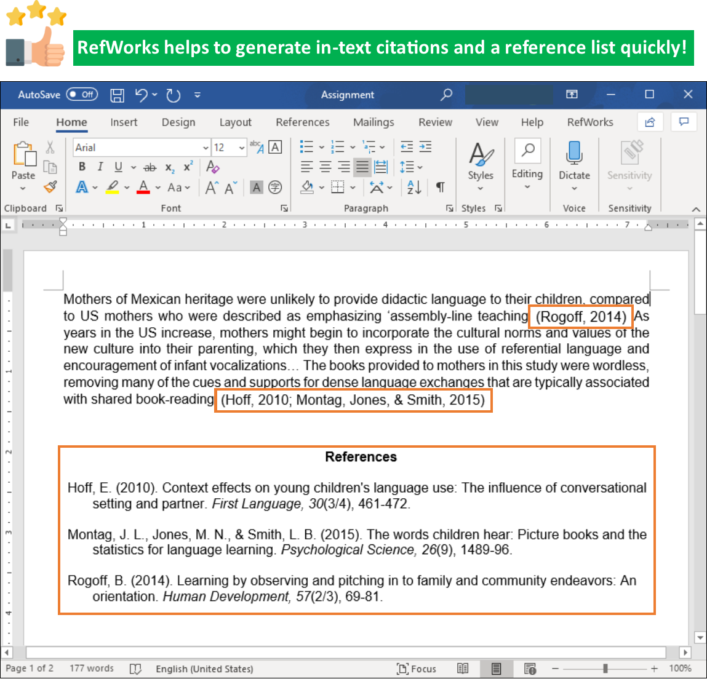Toggle Bold formatting
Screen dimensions: 707x679
[82, 167]
